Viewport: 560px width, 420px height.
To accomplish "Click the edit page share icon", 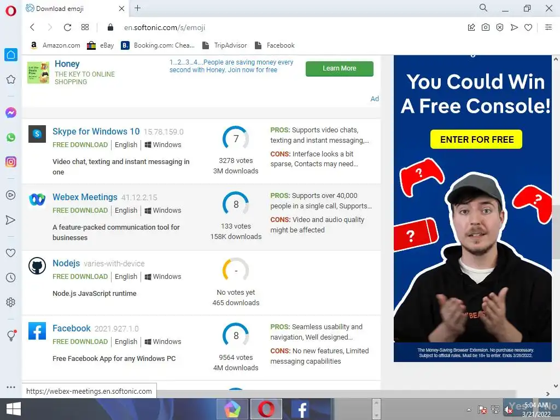I will pos(471,27).
